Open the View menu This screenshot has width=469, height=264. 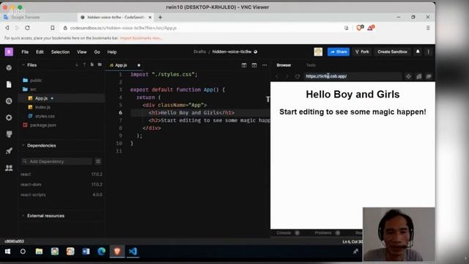coord(81,52)
